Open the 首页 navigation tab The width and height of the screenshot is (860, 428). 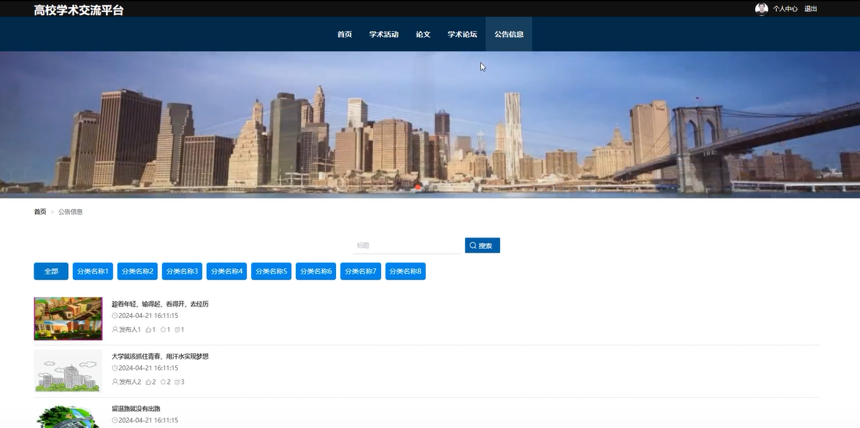(x=345, y=34)
